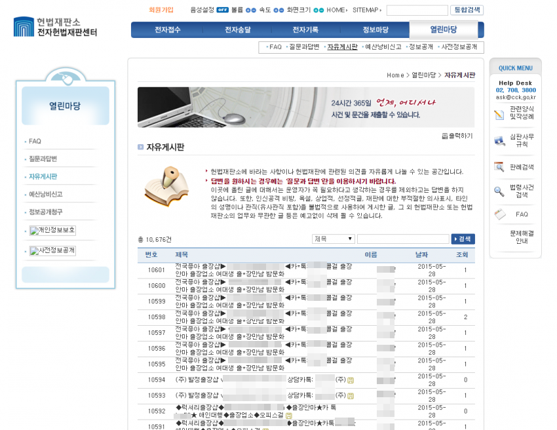Click the blue 검색 button above the list
The width and height of the screenshot is (557, 430).
tap(463, 239)
